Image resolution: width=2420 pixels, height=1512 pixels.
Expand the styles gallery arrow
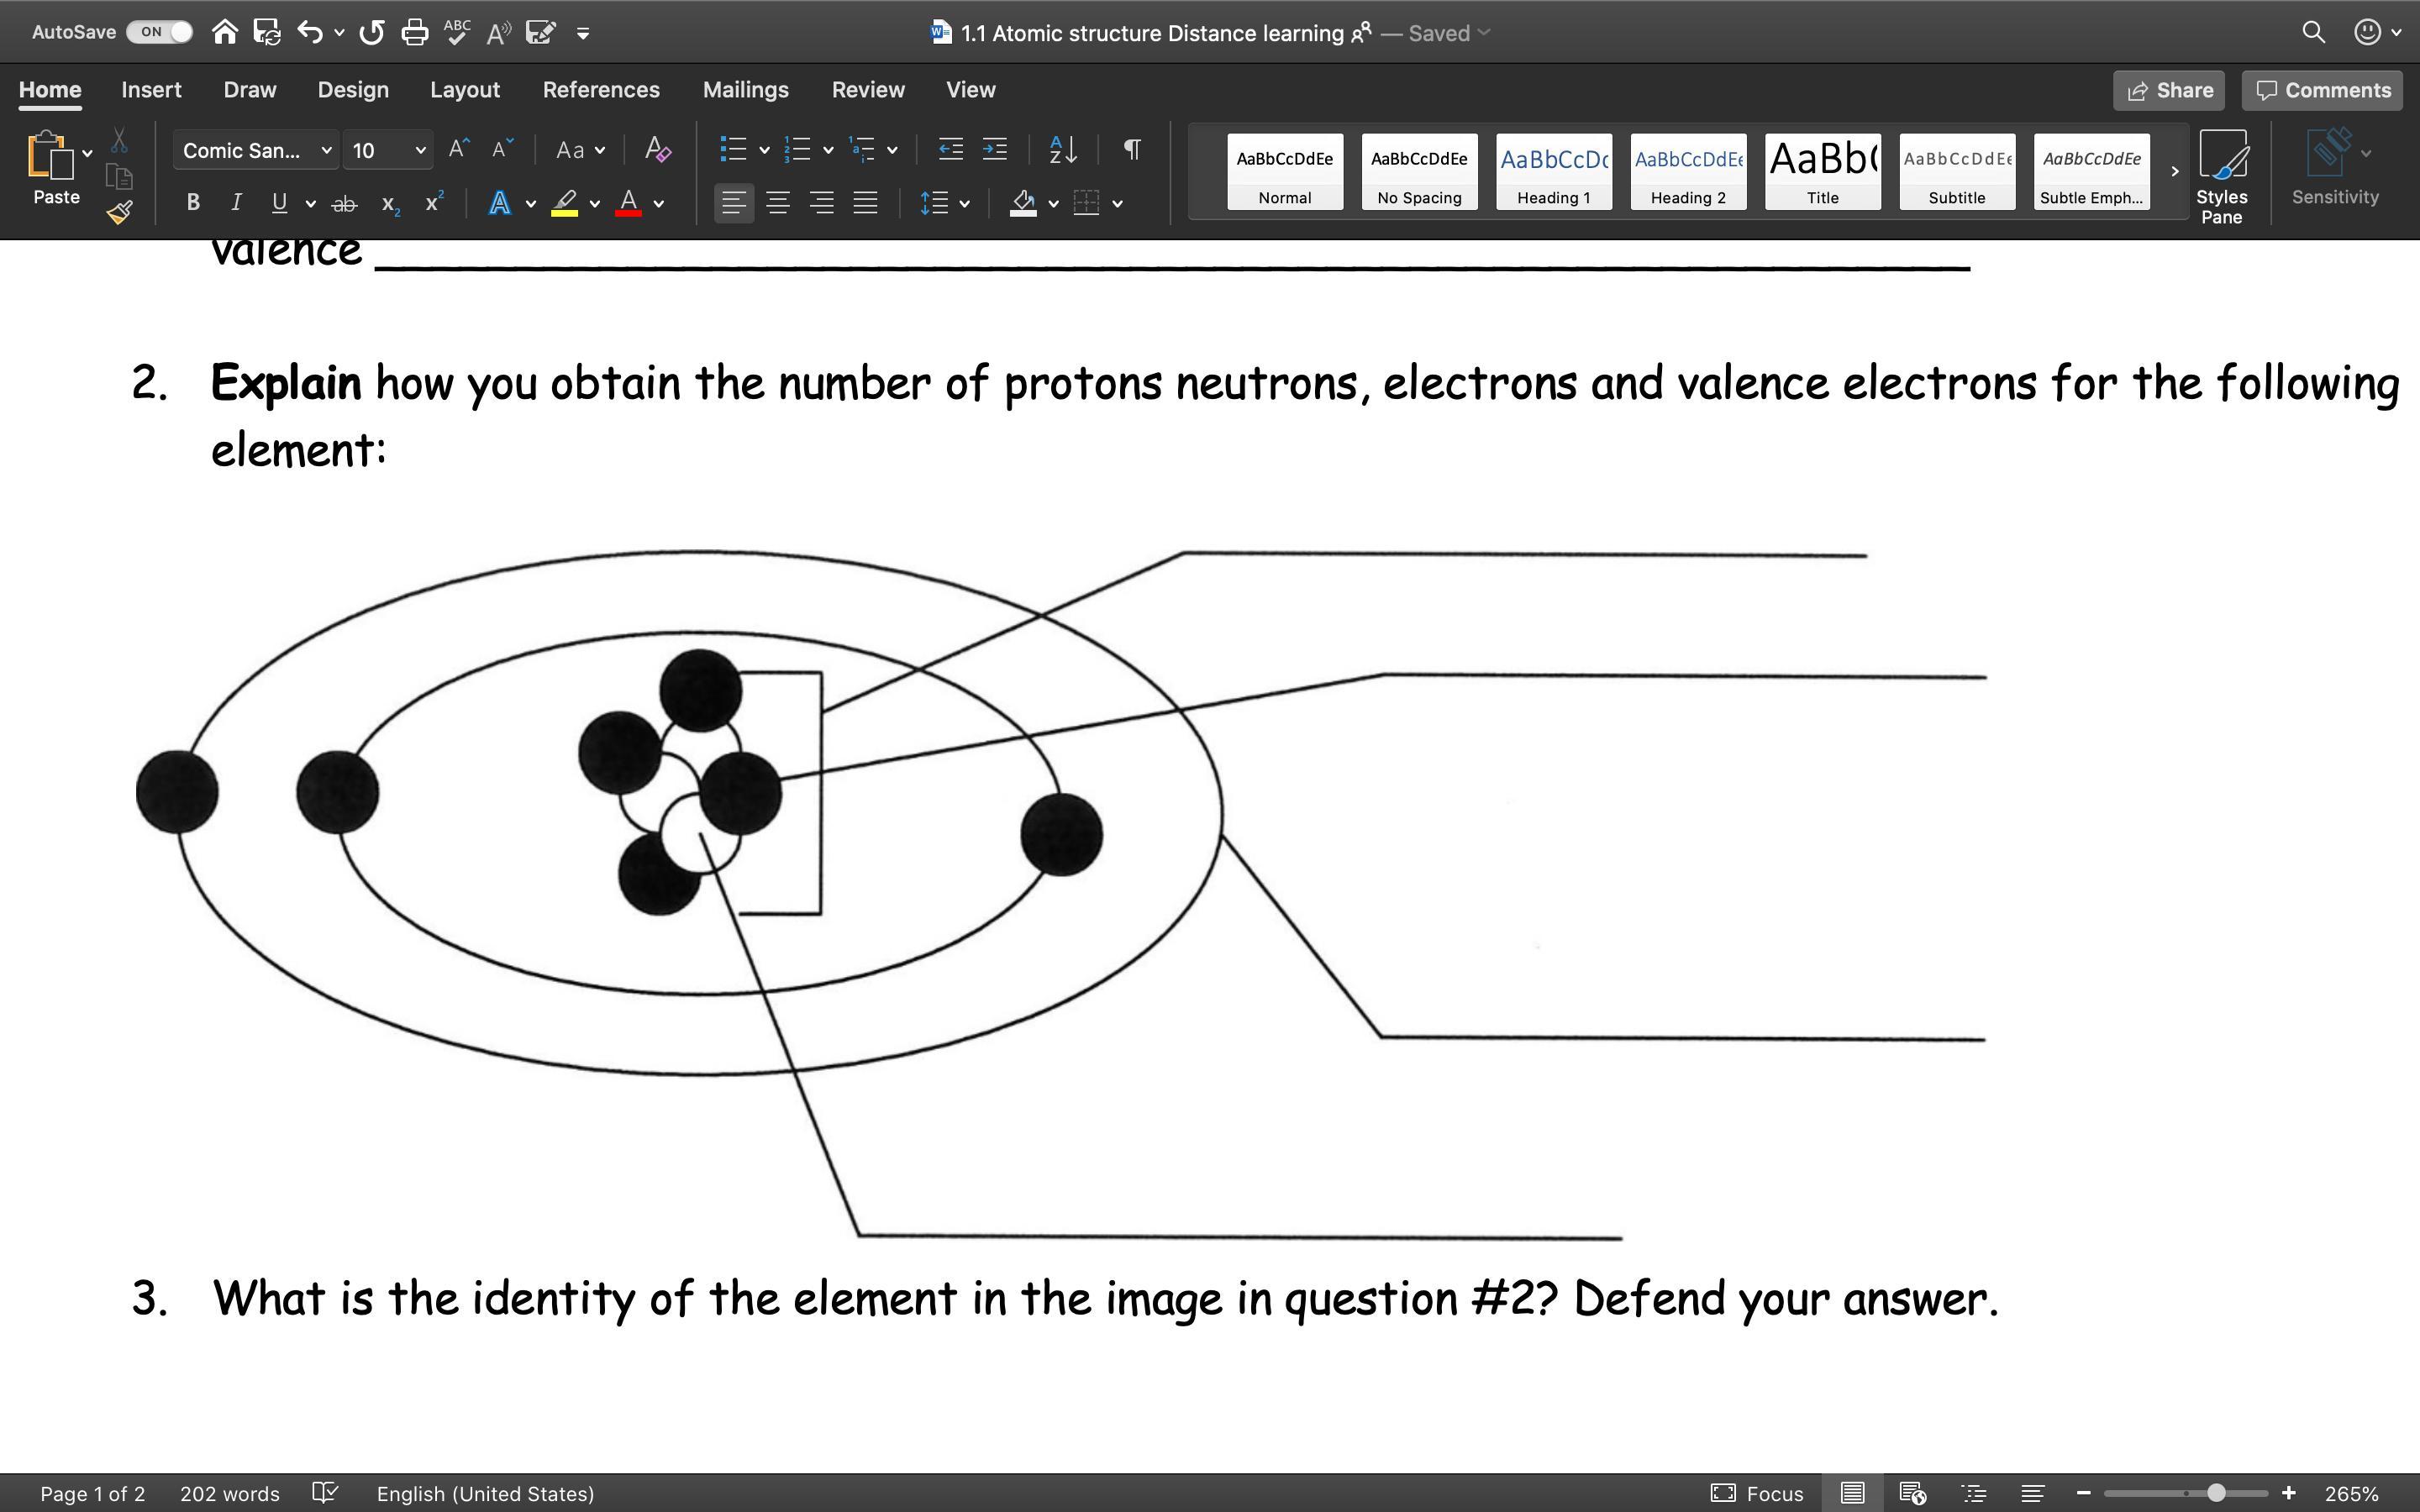[x=2174, y=171]
